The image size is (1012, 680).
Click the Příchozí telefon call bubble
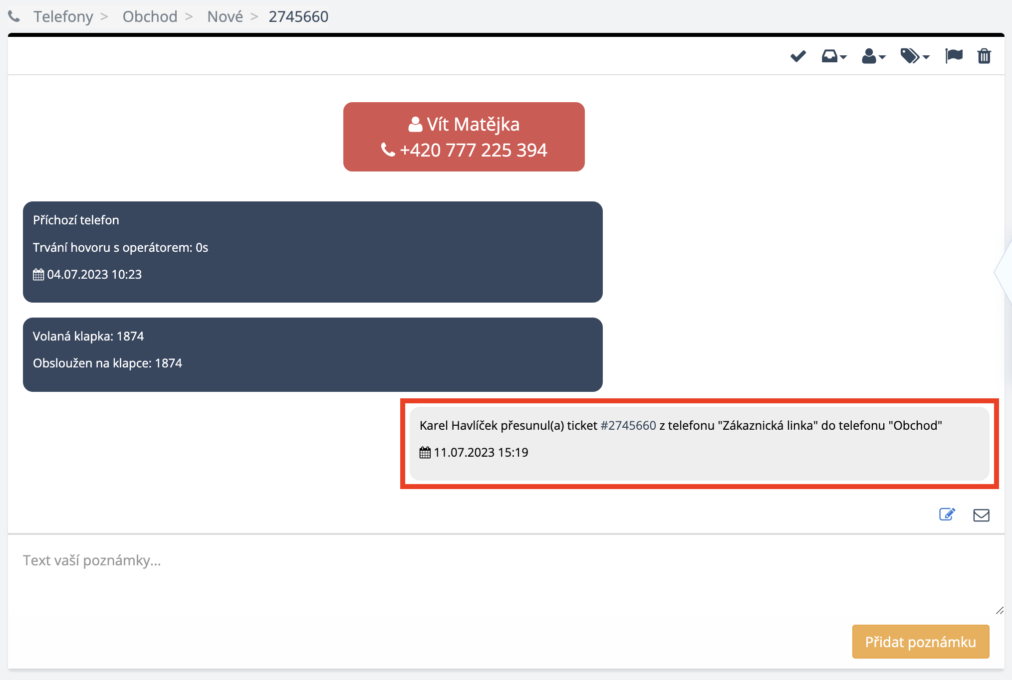(312, 252)
